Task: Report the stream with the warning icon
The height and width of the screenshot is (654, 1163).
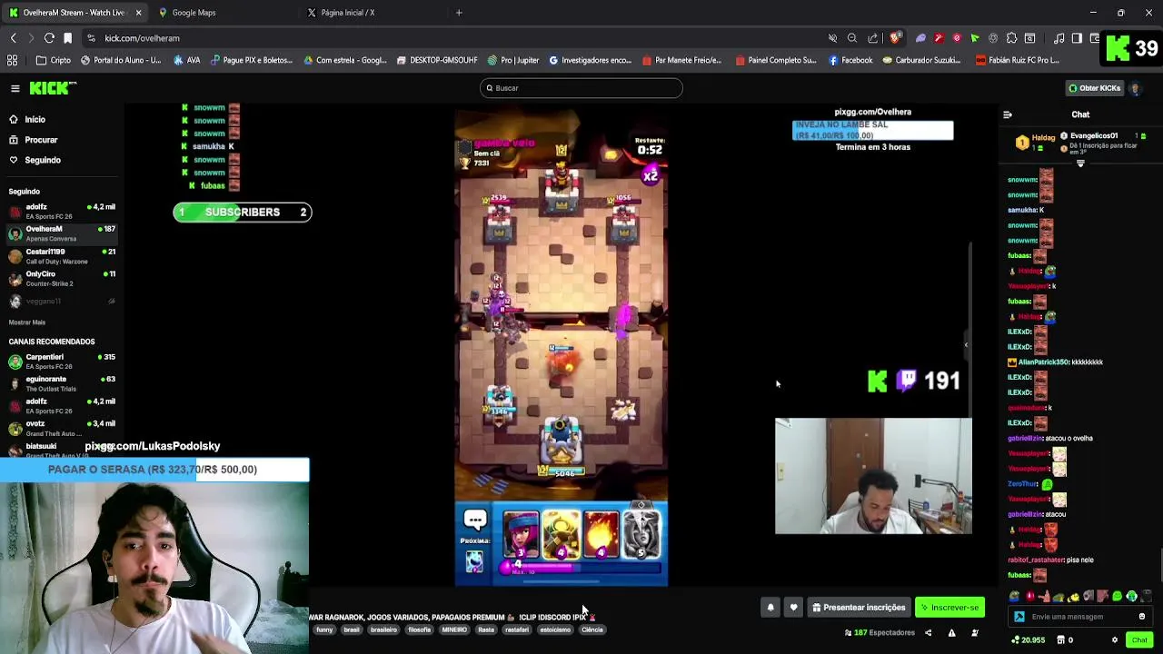Action: 951,633
